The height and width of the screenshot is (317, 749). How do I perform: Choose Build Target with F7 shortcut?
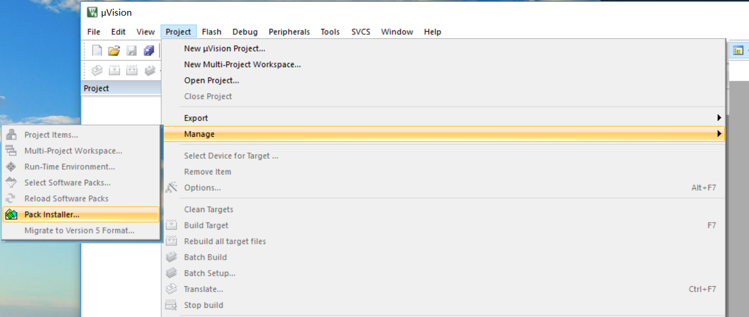444,225
